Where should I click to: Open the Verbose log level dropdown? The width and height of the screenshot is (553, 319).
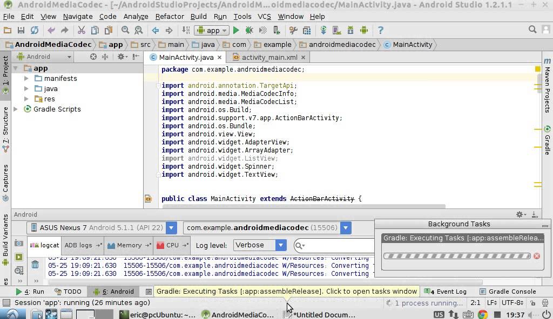260,245
